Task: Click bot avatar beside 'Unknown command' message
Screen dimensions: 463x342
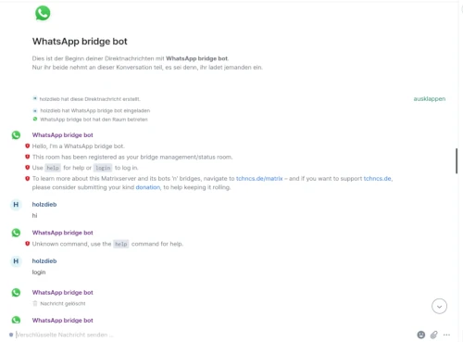Action: point(16,233)
